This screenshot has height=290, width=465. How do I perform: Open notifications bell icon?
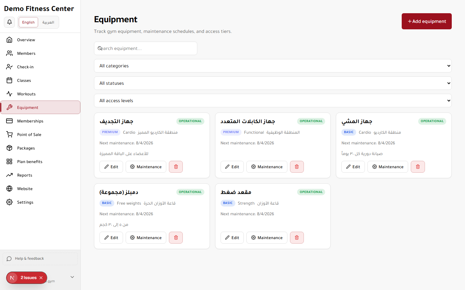coord(9,22)
